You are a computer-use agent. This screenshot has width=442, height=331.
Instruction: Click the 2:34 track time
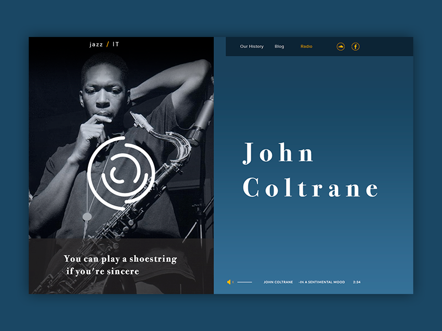pos(356,282)
